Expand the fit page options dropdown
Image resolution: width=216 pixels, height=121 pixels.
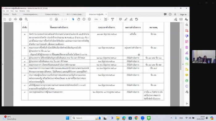(x=106, y=19)
